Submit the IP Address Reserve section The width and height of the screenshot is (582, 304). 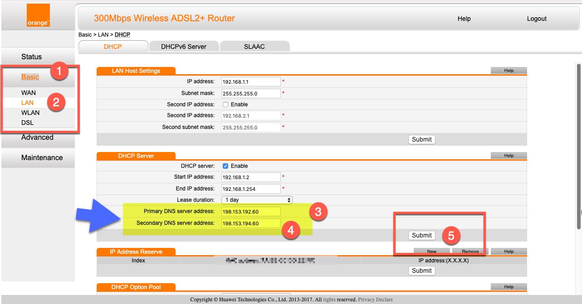pyautogui.click(x=422, y=271)
